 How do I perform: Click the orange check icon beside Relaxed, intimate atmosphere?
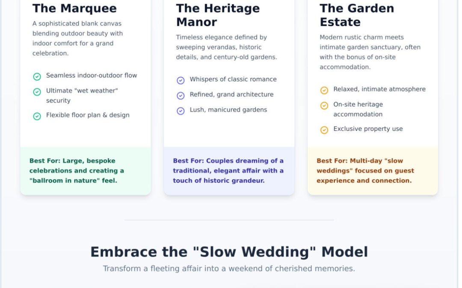pos(324,90)
